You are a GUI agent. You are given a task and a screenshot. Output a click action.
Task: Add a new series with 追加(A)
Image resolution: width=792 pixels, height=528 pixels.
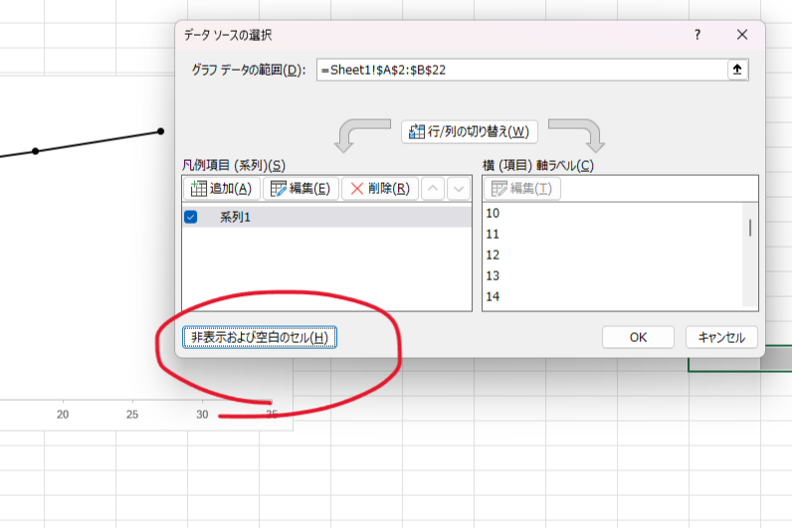222,189
